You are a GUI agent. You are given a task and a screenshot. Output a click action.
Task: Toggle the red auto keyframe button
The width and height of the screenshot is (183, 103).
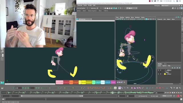(178, 96)
